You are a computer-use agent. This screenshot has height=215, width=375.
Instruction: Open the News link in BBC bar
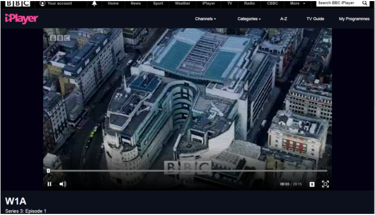(x=136, y=3)
